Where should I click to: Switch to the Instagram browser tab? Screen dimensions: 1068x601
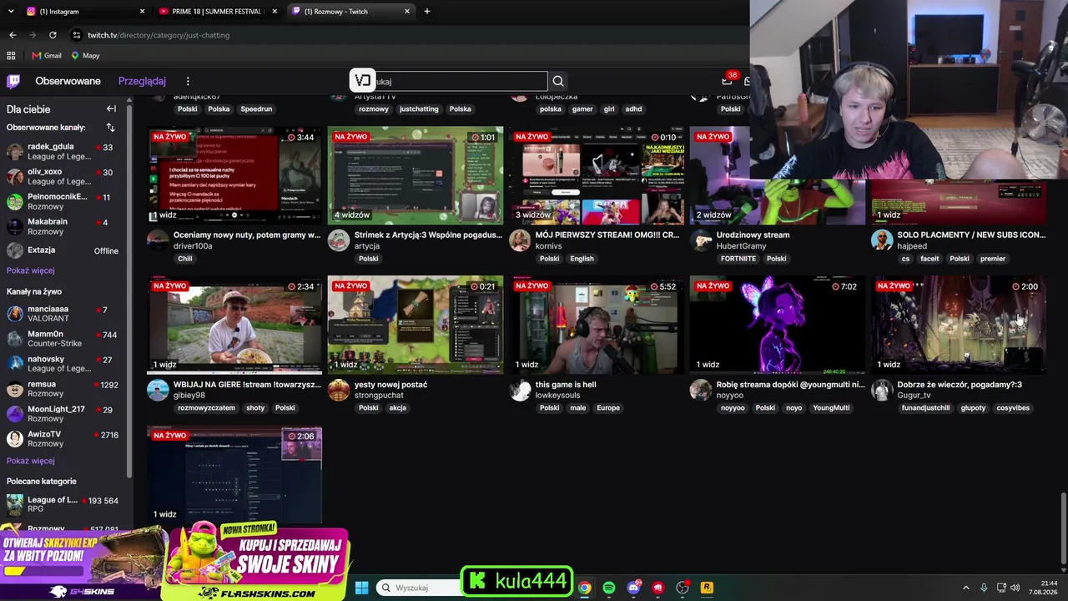[83, 12]
